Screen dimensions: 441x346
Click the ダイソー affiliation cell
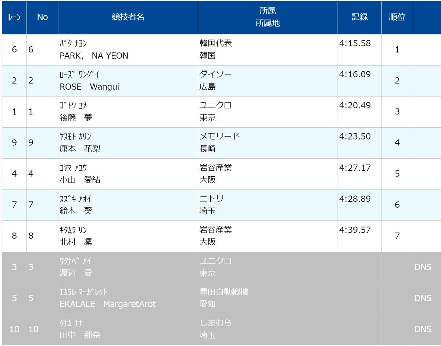[x=268, y=81]
